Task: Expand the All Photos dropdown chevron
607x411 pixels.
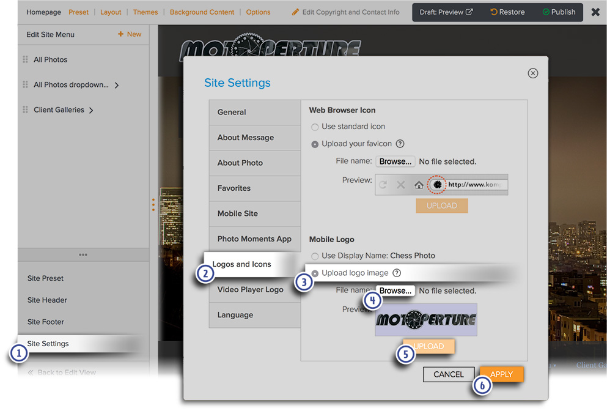Action: [117, 85]
